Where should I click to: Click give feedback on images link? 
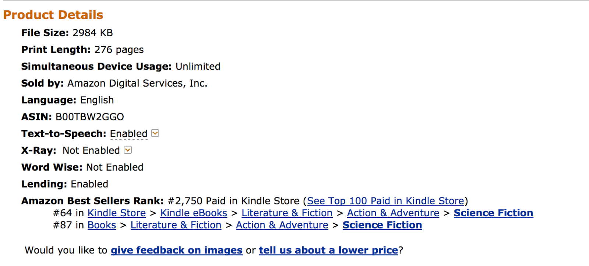click(x=177, y=250)
